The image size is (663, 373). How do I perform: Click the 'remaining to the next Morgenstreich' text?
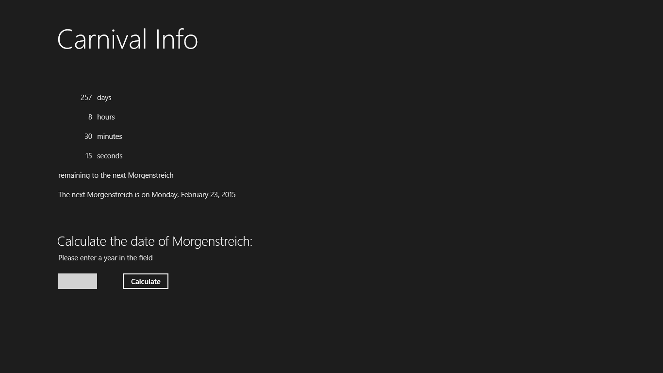tap(116, 175)
